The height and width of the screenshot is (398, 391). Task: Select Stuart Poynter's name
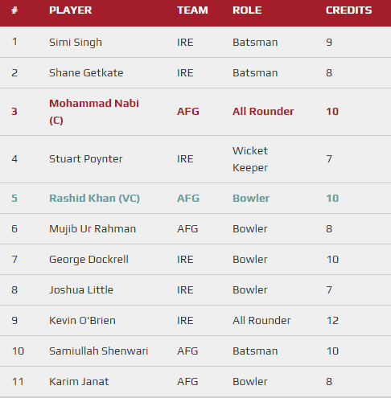[86, 159]
